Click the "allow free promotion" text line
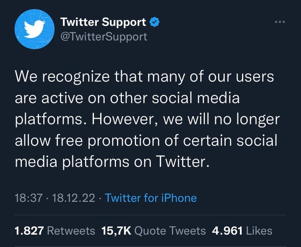The image size is (301, 247). (87, 140)
